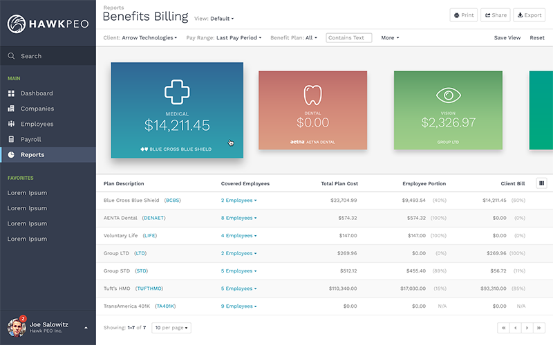
Task: Open Payroll from sidebar
Action: pyautogui.click(x=30, y=140)
